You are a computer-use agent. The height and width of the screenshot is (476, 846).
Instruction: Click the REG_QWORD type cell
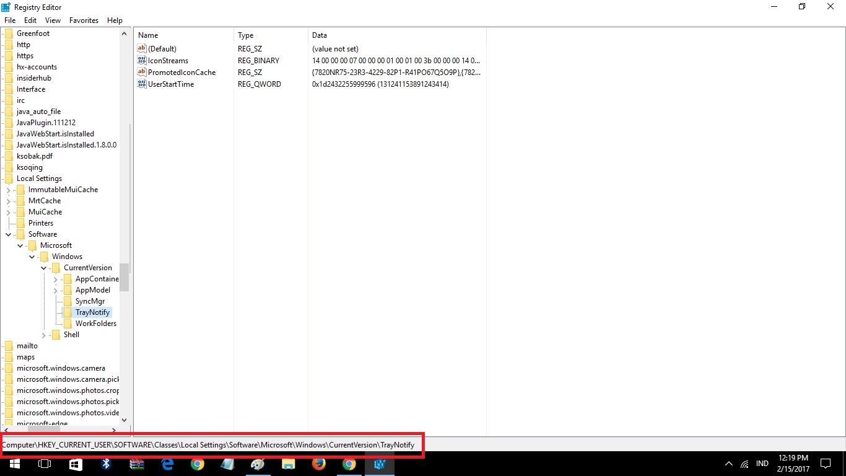[259, 84]
